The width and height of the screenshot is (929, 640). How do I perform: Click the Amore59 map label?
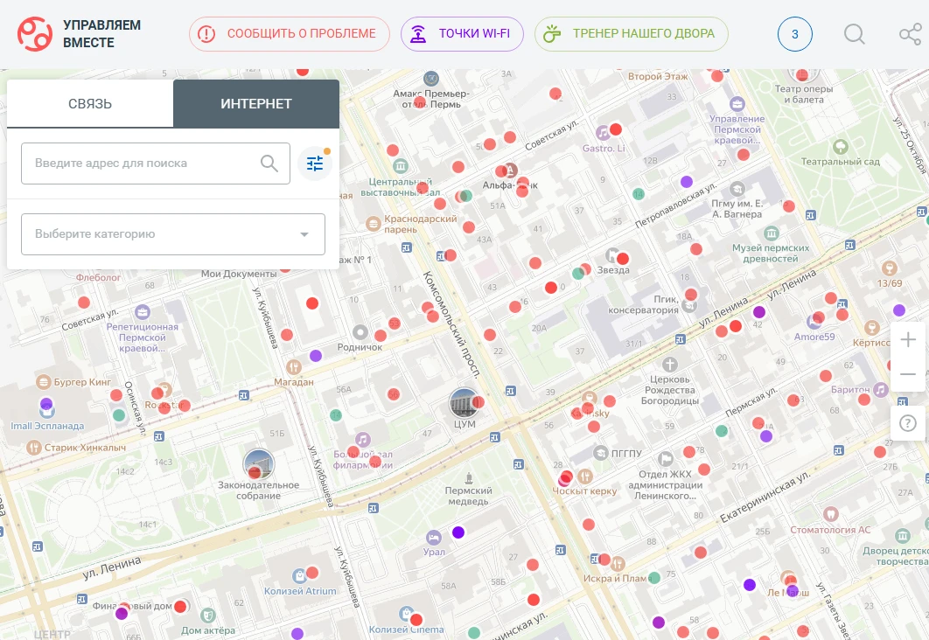[x=814, y=337]
